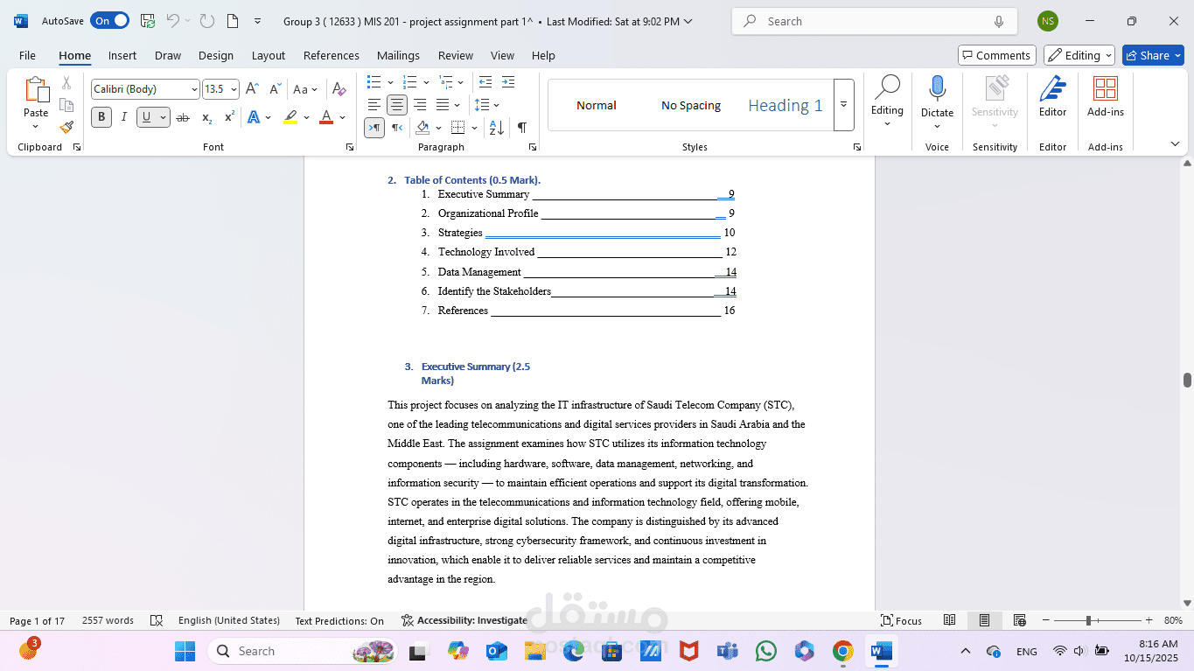This screenshot has width=1194, height=671.
Task: Toggle right-to-left text direction
Action: (x=397, y=128)
